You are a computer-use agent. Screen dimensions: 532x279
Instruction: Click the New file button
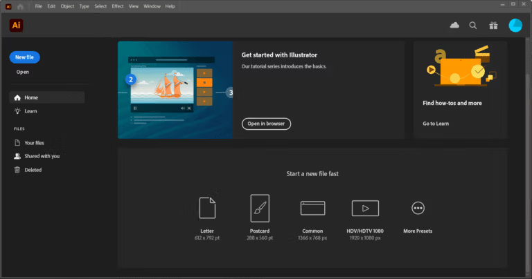(x=25, y=57)
